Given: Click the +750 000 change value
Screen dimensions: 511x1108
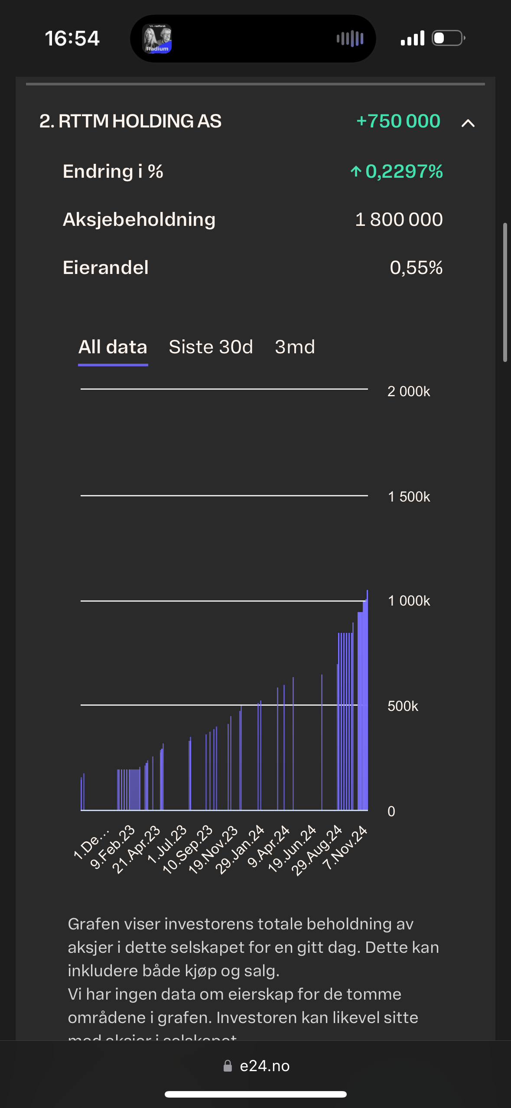Looking at the screenshot, I should [x=398, y=121].
